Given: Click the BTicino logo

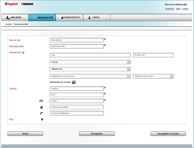Looking at the screenshot, I should point(27,4).
